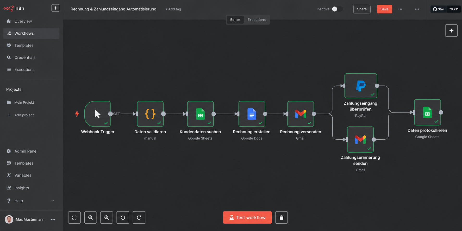Click the Kundendaten suchen label
462x231 pixels.
200,132
